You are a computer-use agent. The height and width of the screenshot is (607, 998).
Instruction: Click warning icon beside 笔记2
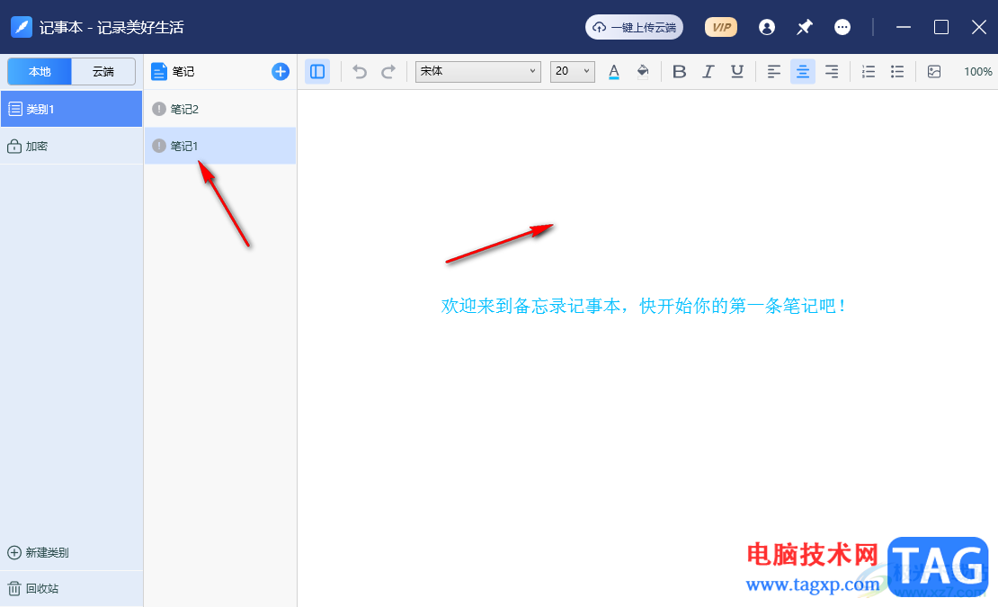click(159, 109)
